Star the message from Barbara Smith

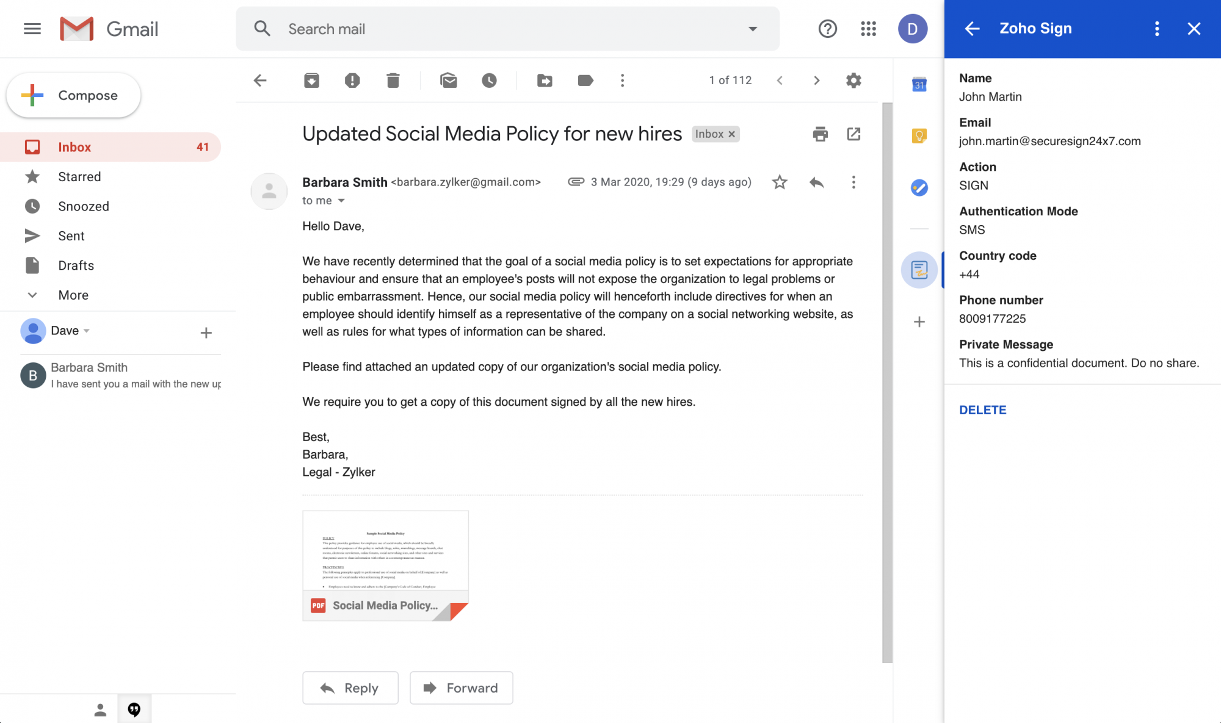(780, 182)
